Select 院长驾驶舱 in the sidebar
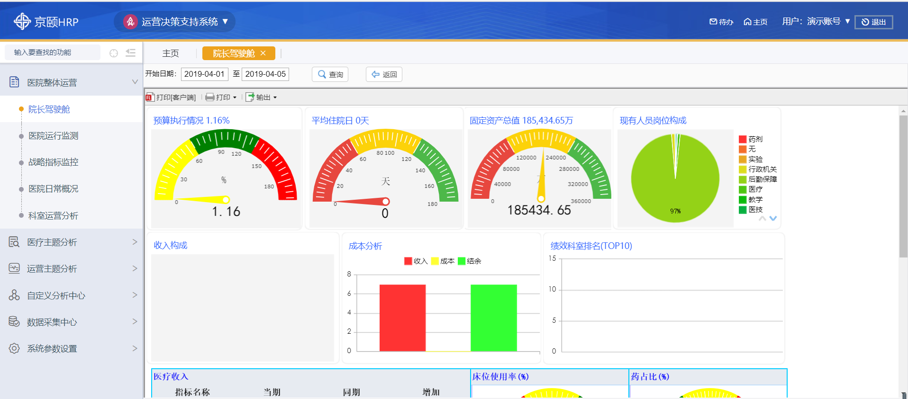 click(49, 109)
